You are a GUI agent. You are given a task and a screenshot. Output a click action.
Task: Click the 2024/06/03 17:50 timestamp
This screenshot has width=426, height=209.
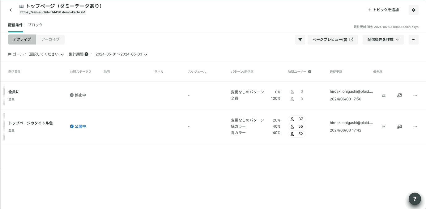(346, 99)
